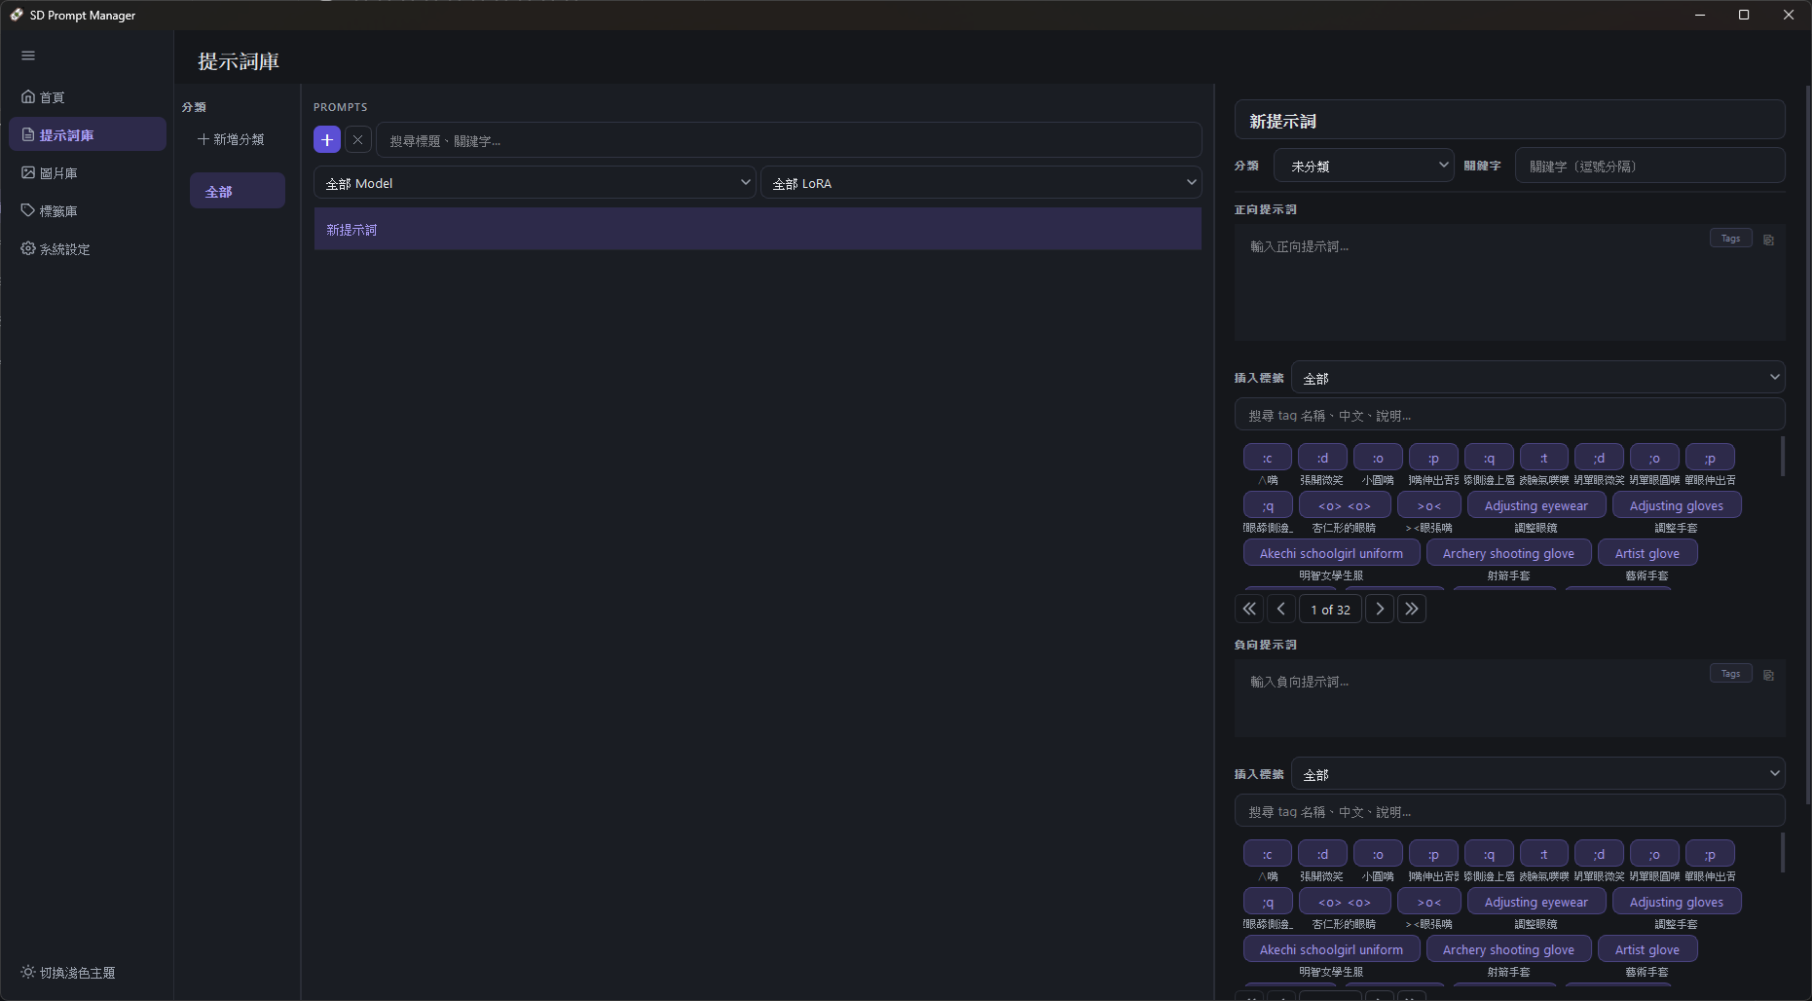Click SD Prompt Manager app icon in title bar
The height and width of the screenshot is (1001, 1812).
coord(17,15)
